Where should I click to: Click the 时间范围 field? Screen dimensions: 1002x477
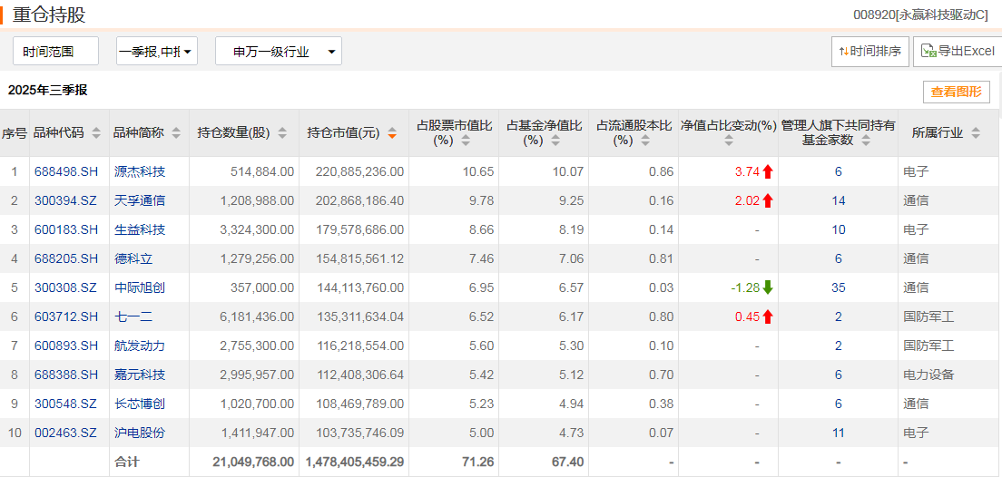click(55, 51)
